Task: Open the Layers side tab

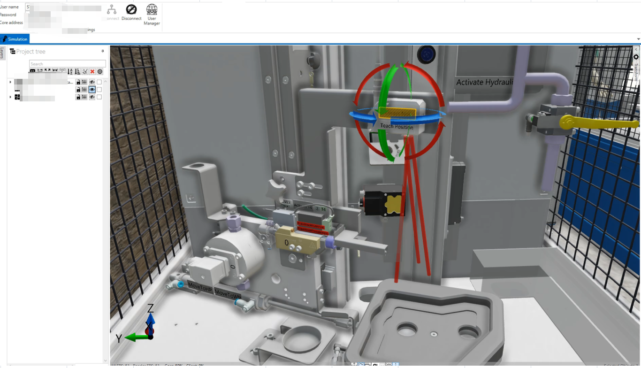Action: 2,53
